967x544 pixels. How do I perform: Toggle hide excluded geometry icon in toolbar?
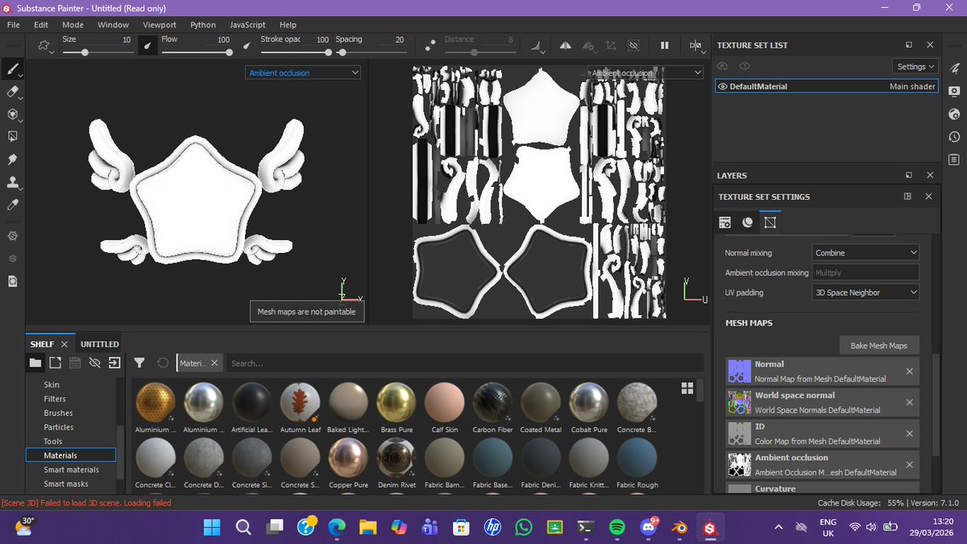click(633, 46)
